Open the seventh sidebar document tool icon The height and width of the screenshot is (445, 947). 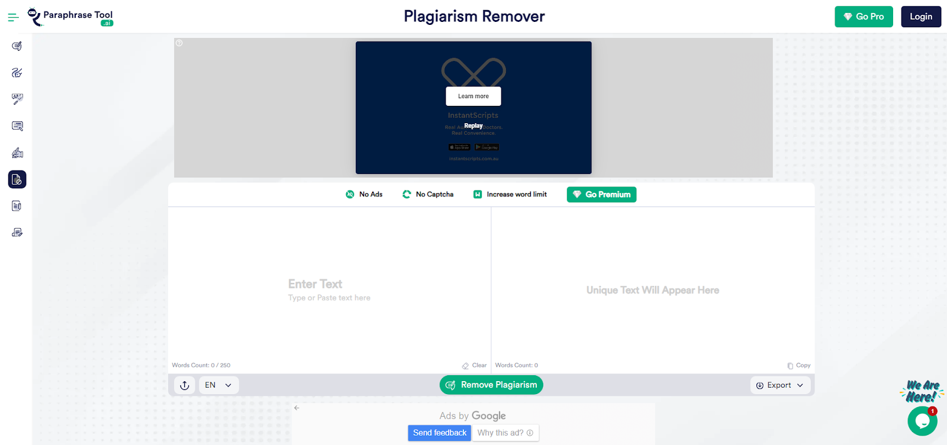(x=17, y=206)
